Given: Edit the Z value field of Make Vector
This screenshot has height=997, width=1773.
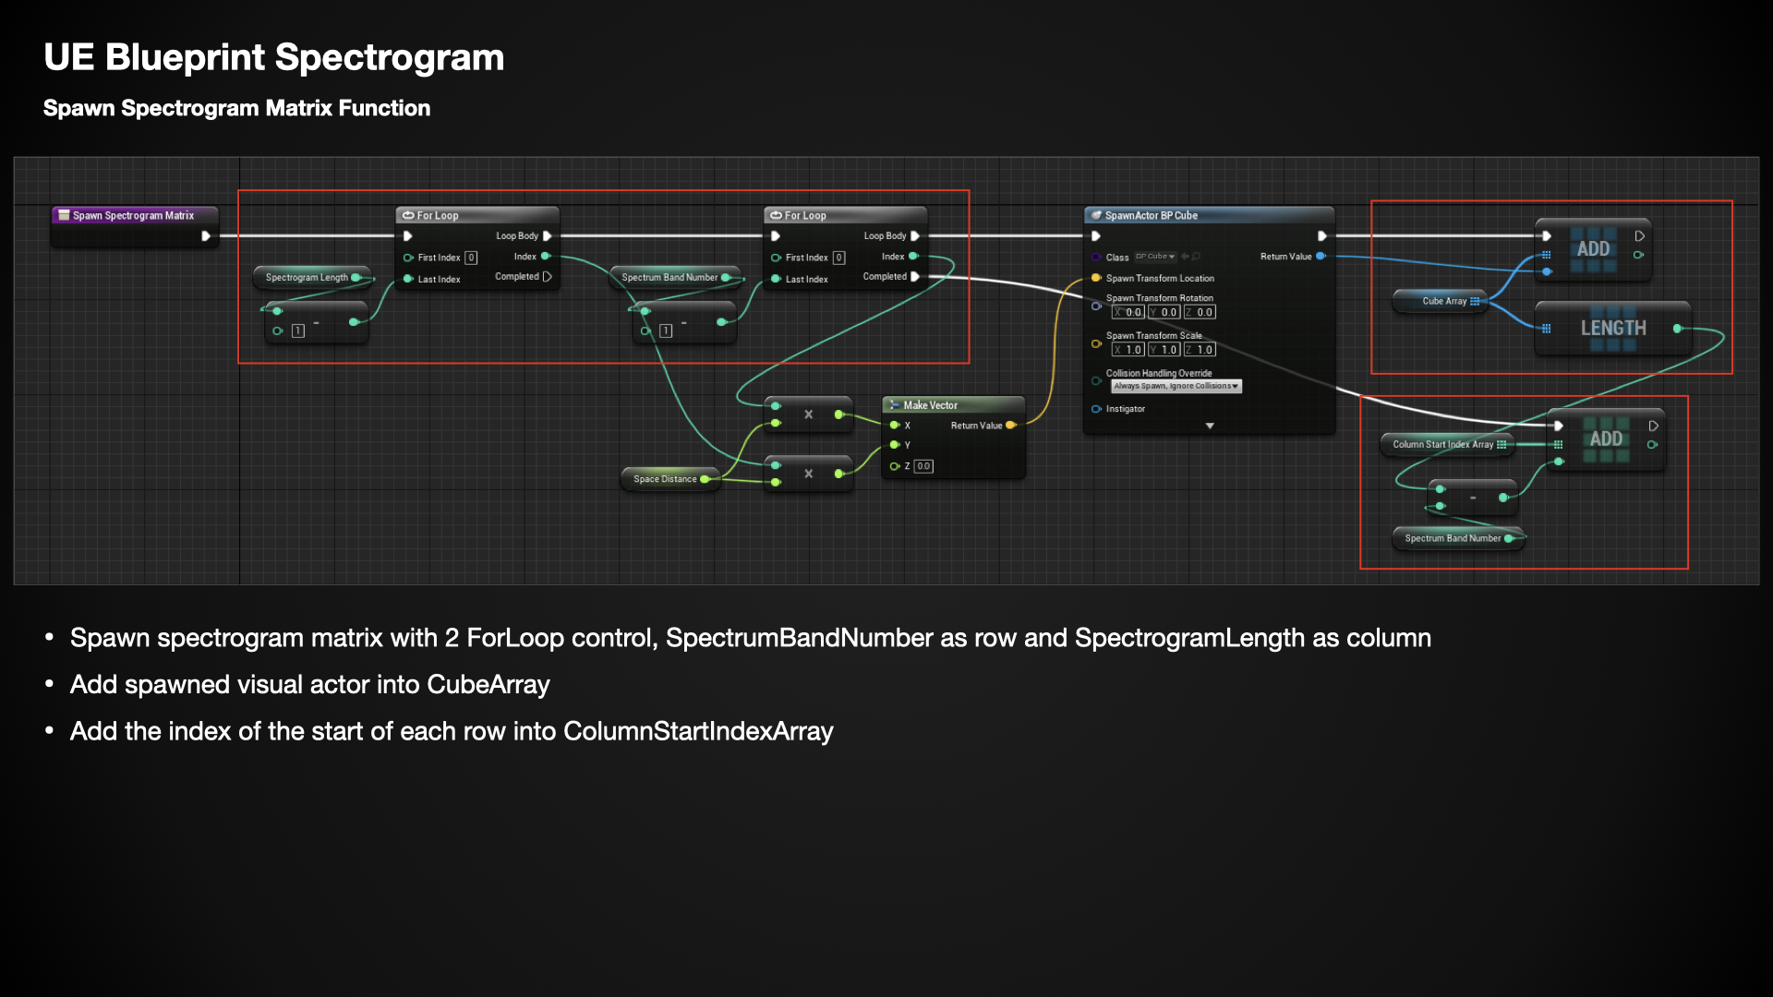Looking at the screenshot, I should [x=923, y=466].
